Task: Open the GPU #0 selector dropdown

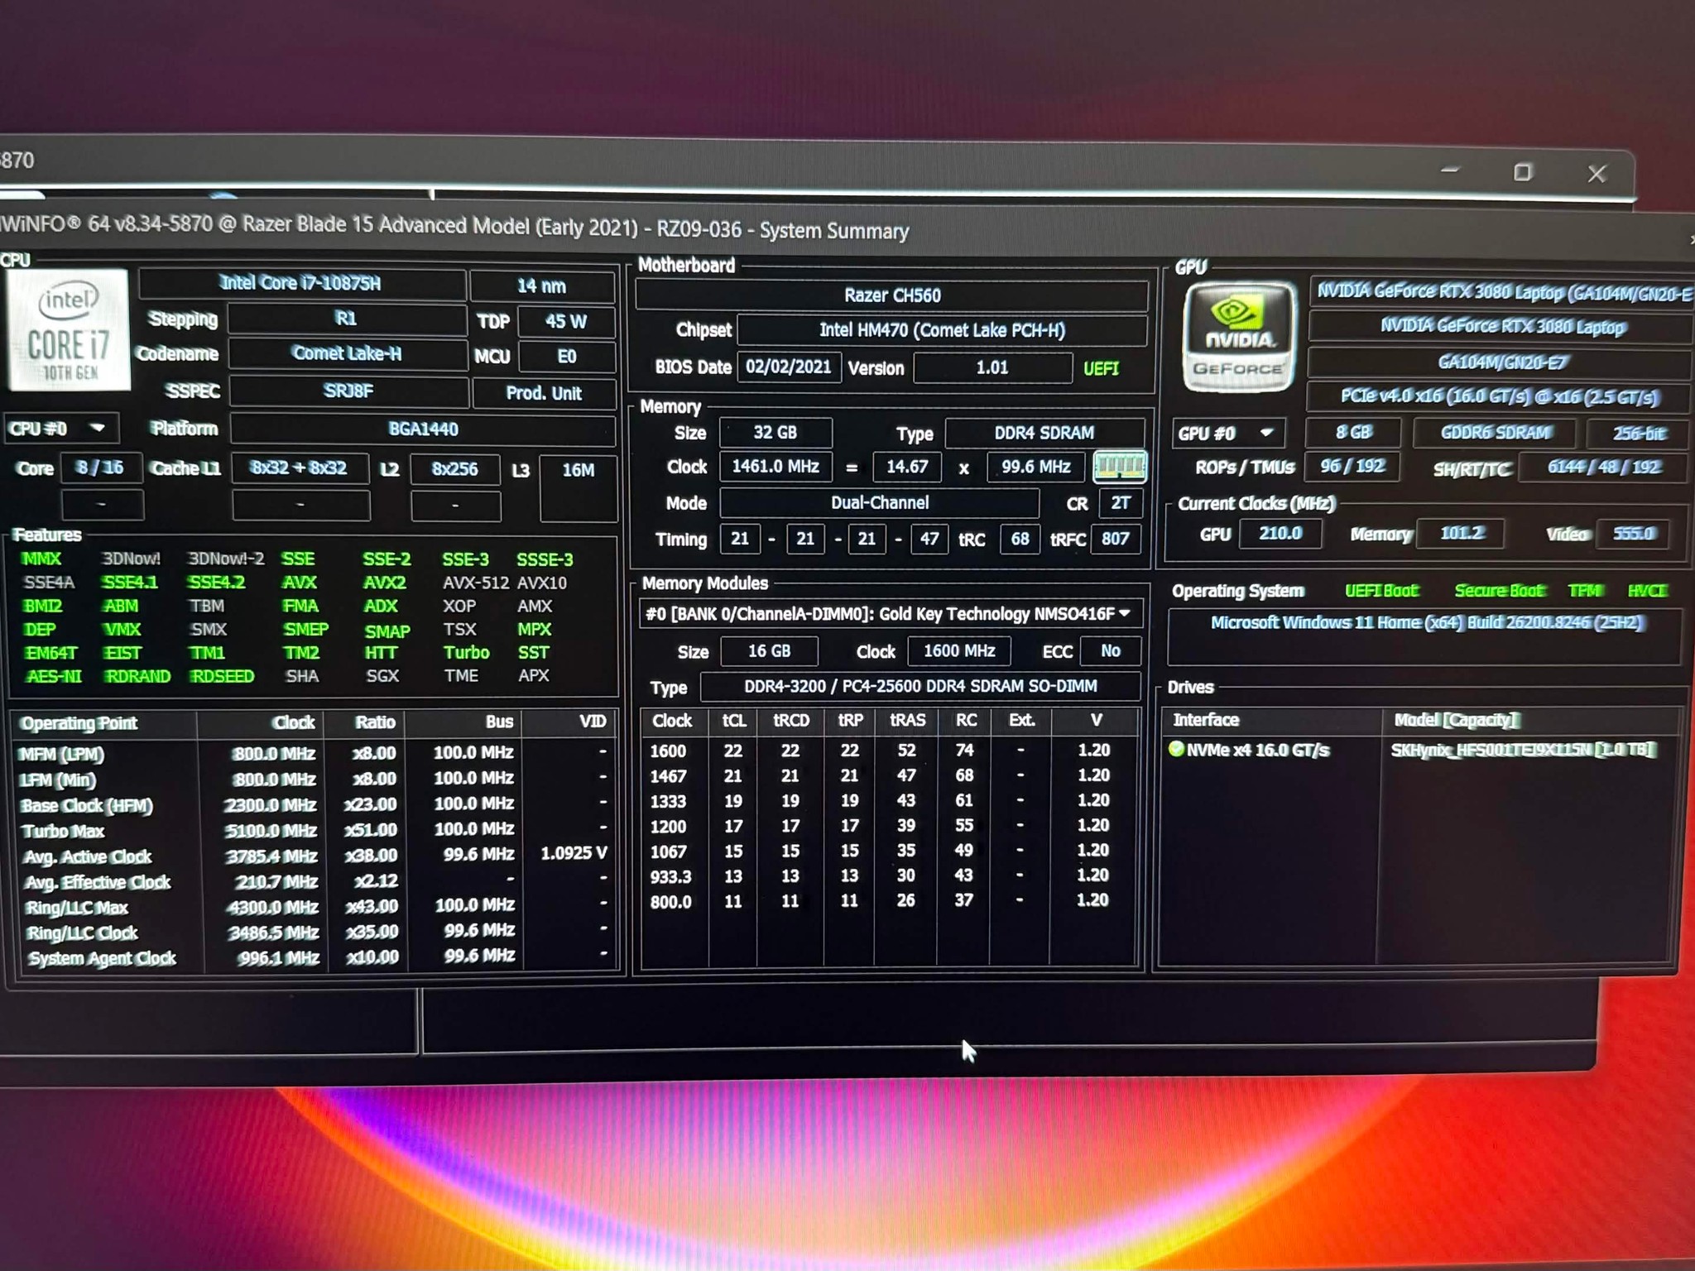Action: 1228,434
